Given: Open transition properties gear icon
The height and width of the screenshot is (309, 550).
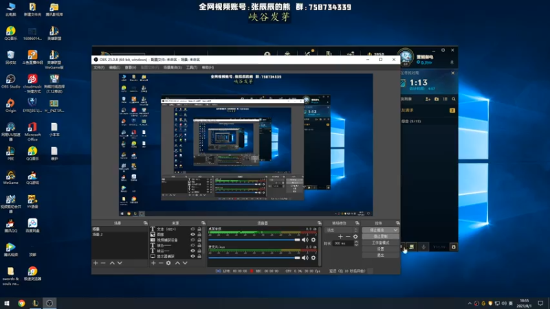Looking at the screenshot, I should click(x=355, y=237).
